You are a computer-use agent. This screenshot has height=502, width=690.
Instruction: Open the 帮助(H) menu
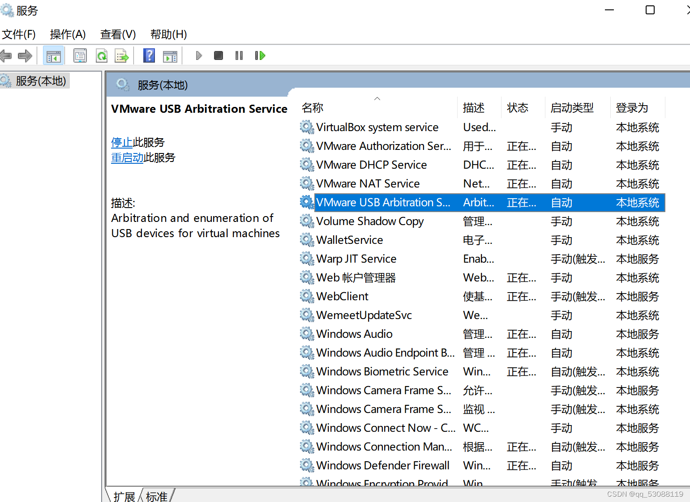click(x=168, y=34)
